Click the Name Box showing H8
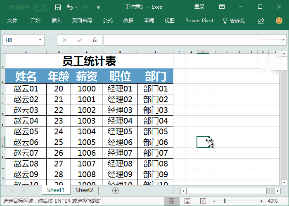The width and height of the screenshot is (289, 206). pos(24,40)
